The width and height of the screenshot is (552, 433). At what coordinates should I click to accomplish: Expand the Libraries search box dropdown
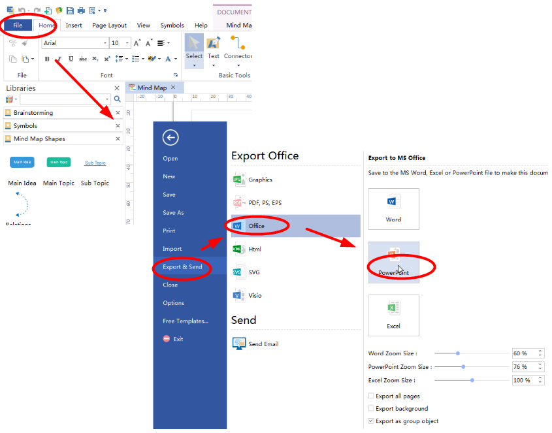click(x=107, y=99)
